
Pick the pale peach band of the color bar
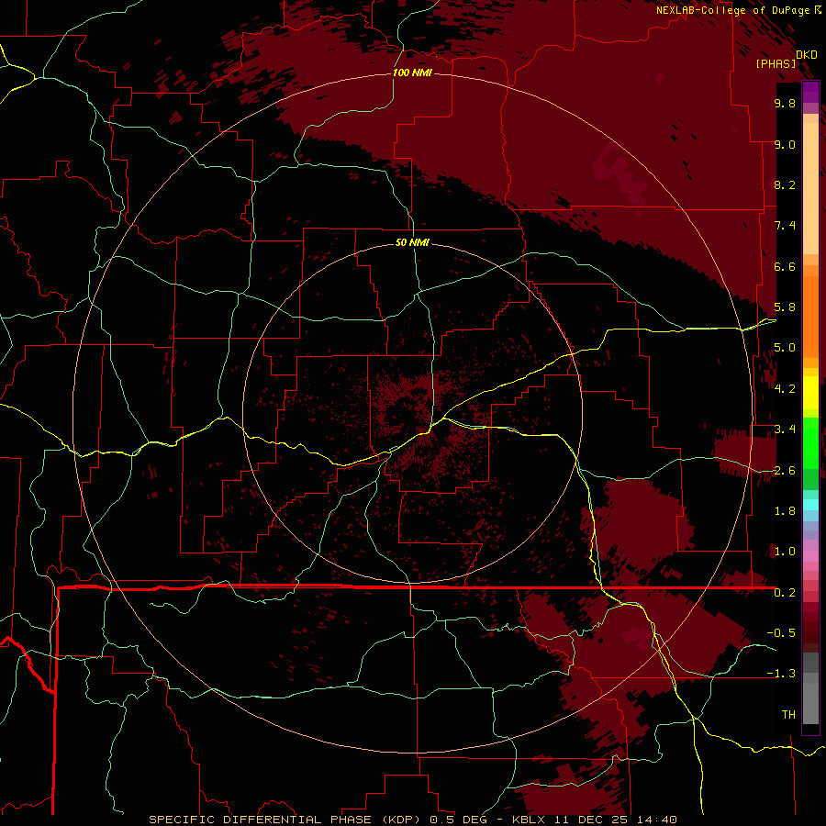click(x=810, y=188)
